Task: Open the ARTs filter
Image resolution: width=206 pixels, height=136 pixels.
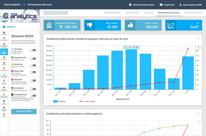Action: click(x=4, y=115)
